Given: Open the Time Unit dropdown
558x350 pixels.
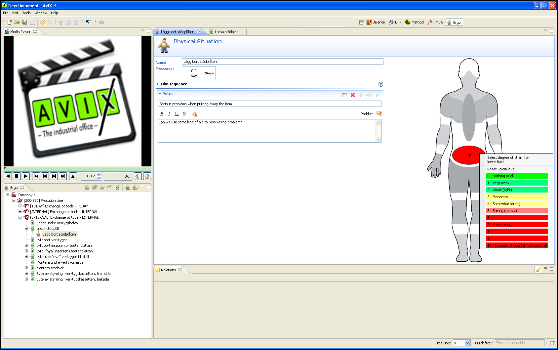Looking at the screenshot, I should tap(467, 343).
